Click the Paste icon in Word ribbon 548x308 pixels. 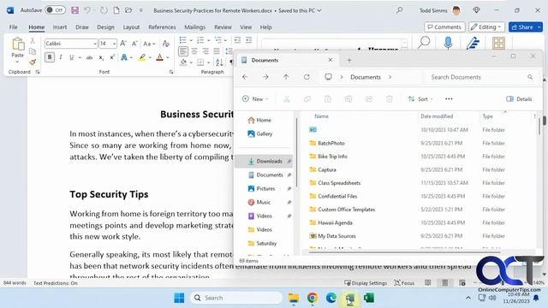(17, 44)
